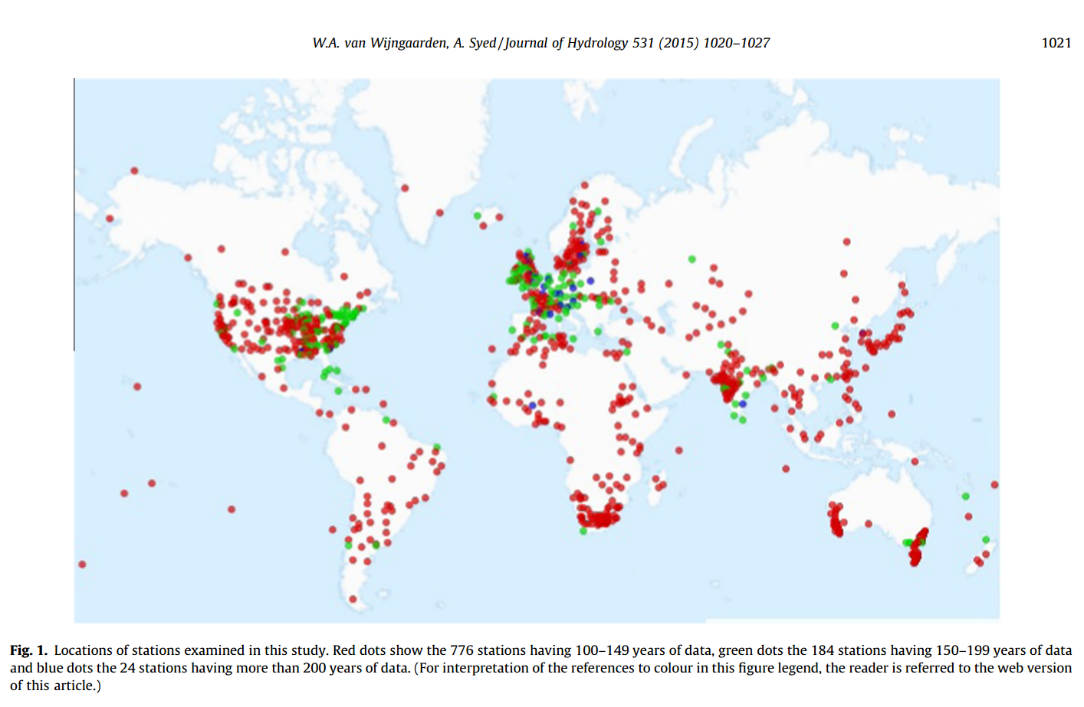Screen dimensions: 1084x707
Task: Click the Journal of Hydrology header citation
Action: click(x=540, y=43)
